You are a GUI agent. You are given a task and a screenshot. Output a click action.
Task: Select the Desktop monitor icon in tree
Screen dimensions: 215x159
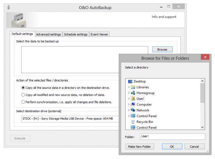point(130,82)
